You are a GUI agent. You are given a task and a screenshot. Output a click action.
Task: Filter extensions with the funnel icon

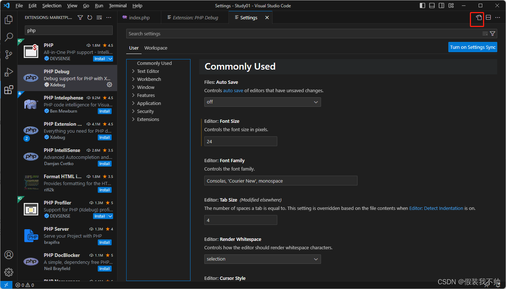coord(80,17)
